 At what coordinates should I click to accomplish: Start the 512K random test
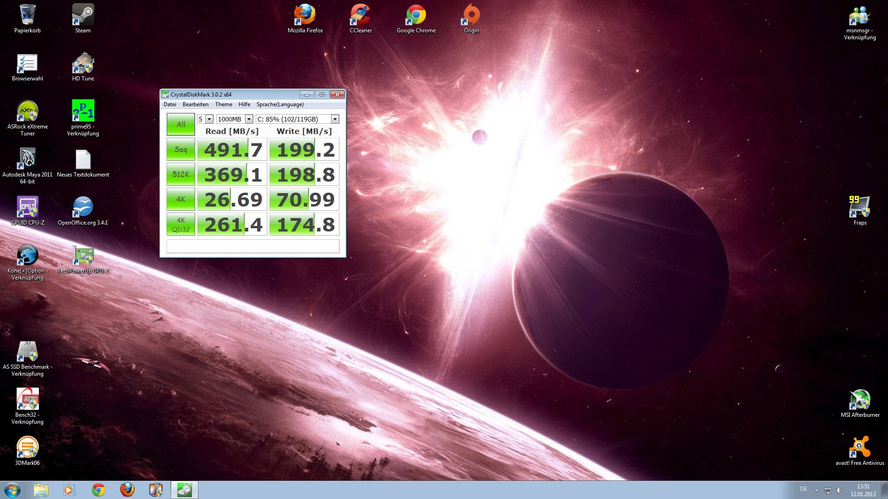181,174
